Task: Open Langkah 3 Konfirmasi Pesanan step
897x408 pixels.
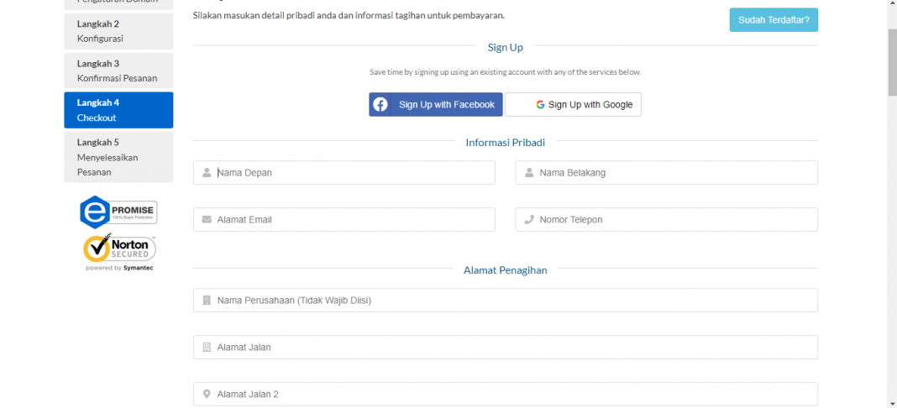Action: click(x=118, y=71)
